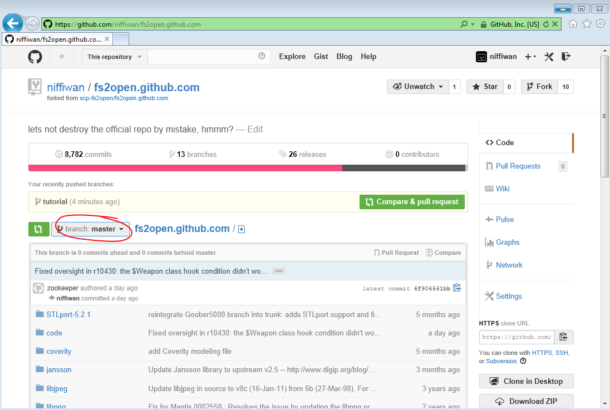Click the repository language color bar
The width and height of the screenshot is (610, 410).
[x=247, y=168]
